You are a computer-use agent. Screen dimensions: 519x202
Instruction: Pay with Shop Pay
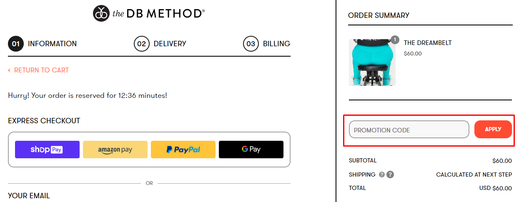[47, 150]
